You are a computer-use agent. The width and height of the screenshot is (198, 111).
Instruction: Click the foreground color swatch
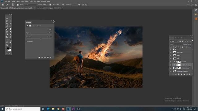8,48
